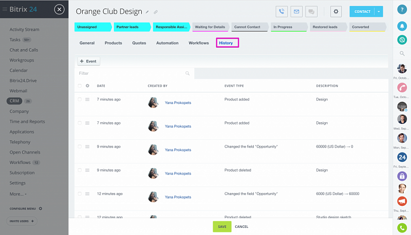Check the first Product added row checkbox

[x=80, y=99]
